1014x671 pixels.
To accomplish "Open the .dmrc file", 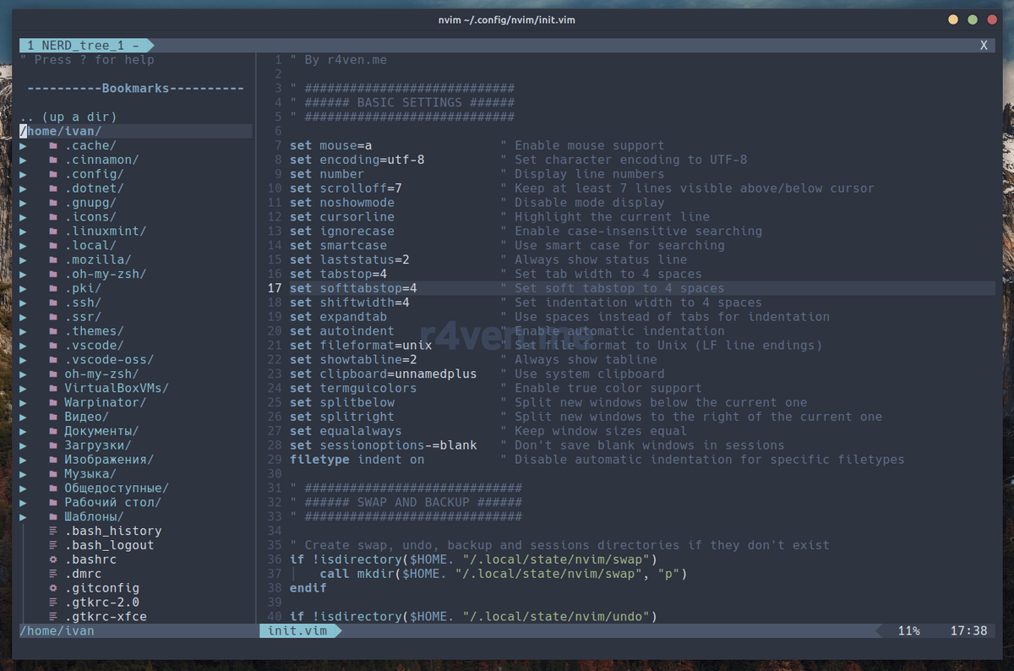I will pyautogui.click(x=84, y=574).
